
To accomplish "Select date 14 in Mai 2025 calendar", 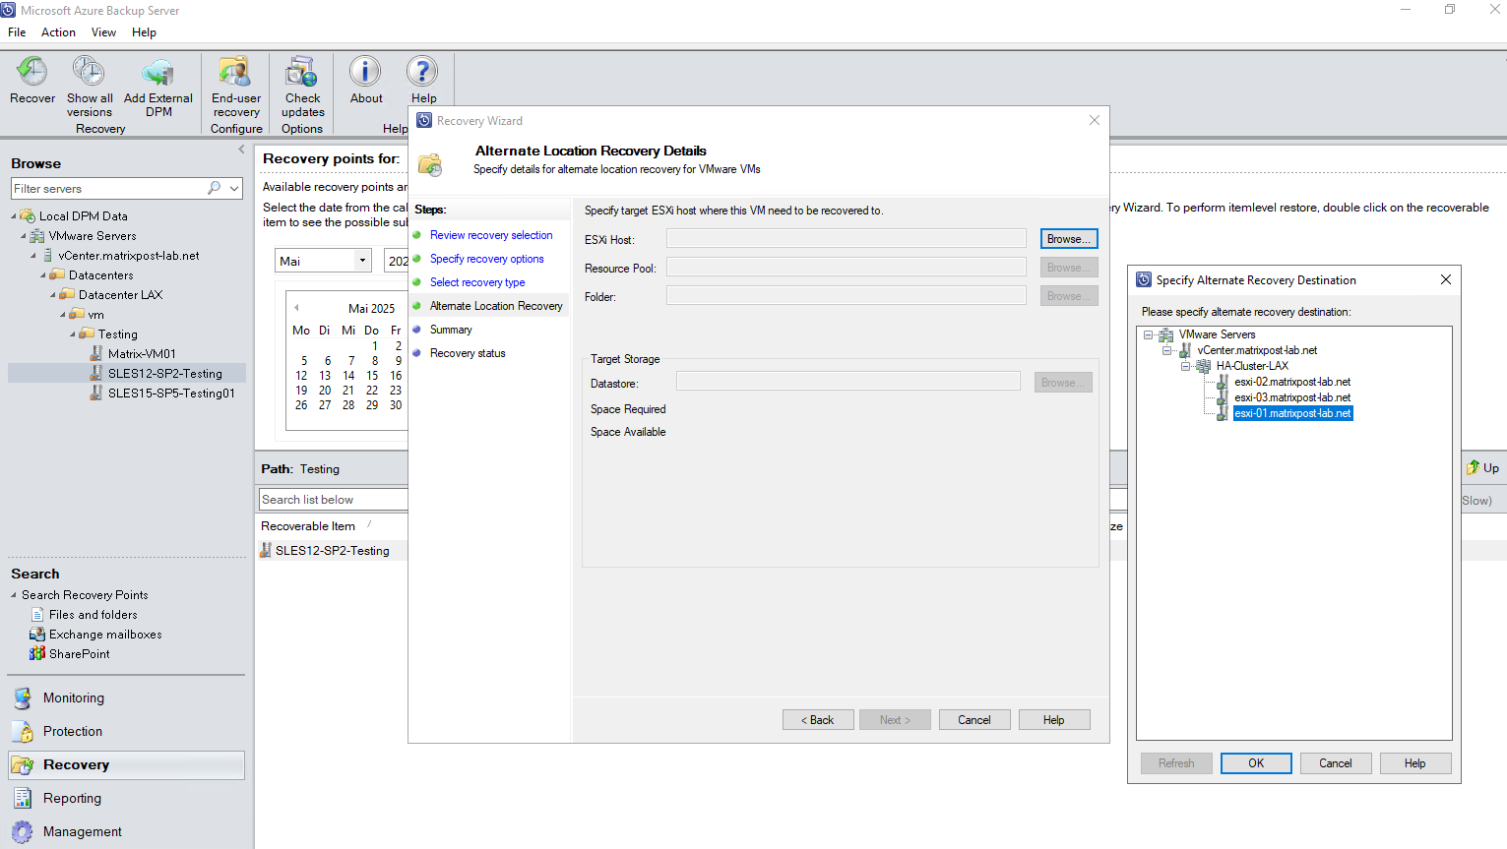I will coord(348,376).
